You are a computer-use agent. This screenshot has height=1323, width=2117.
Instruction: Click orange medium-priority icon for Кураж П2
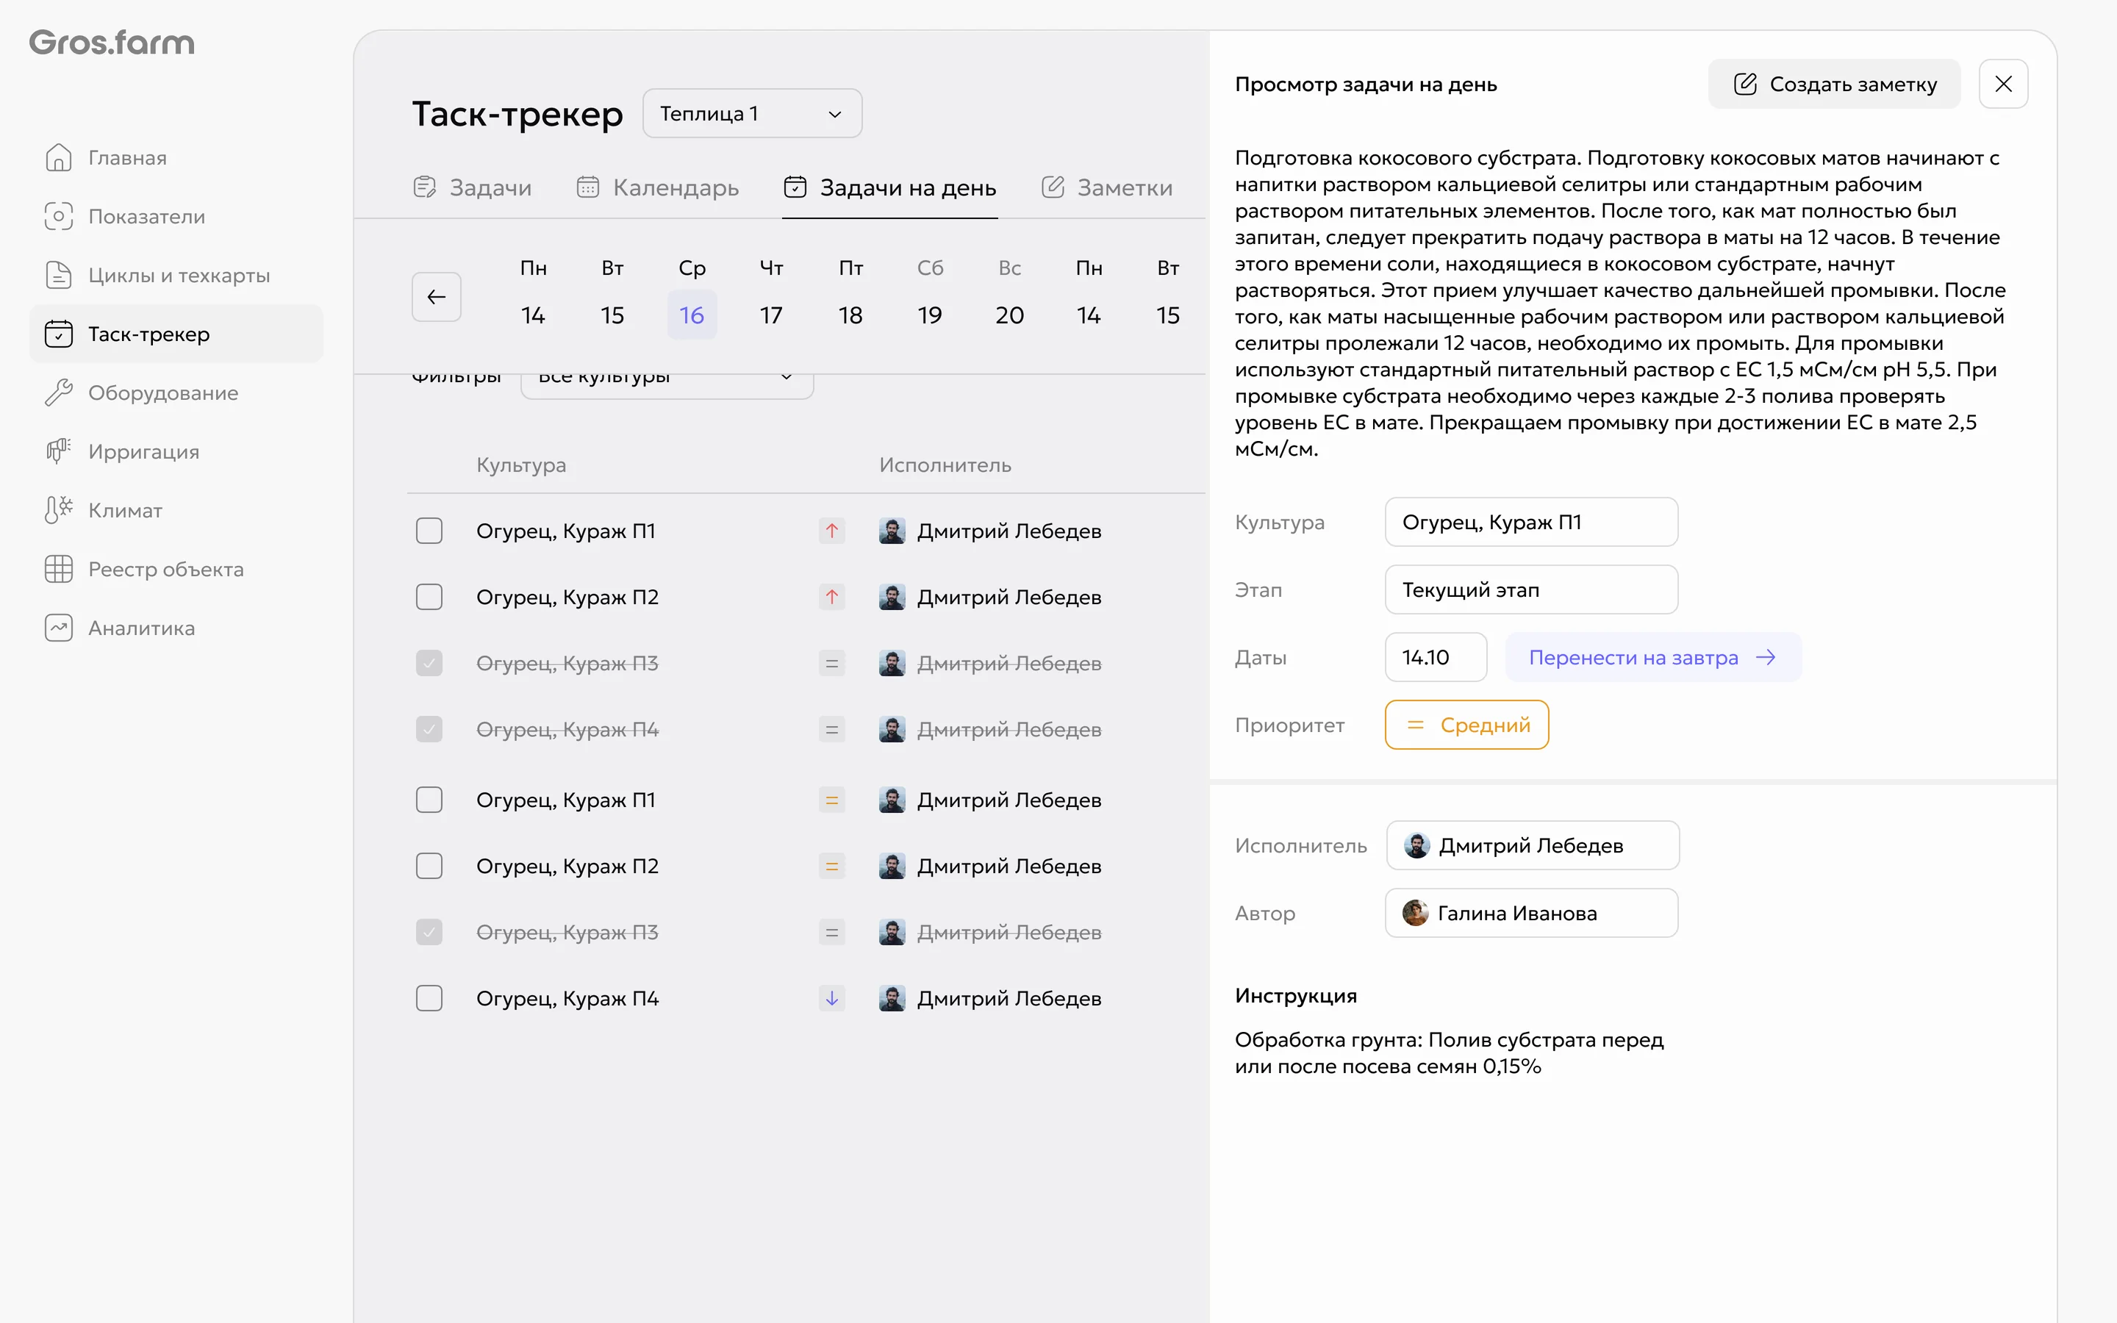pos(832,865)
